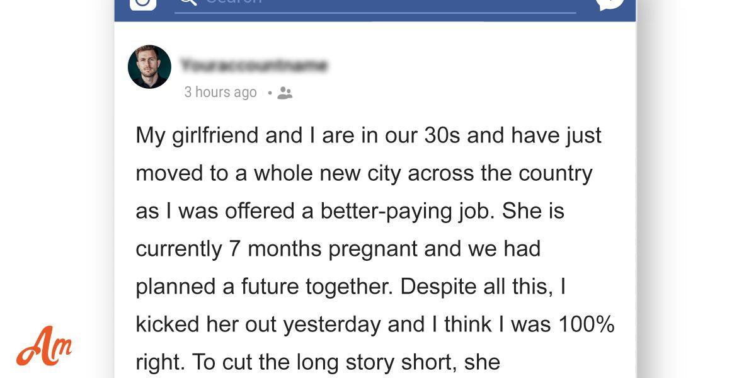The width and height of the screenshot is (756, 378).
Task: Click the words "kicked her out yesterday"
Action: [x=248, y=324]
